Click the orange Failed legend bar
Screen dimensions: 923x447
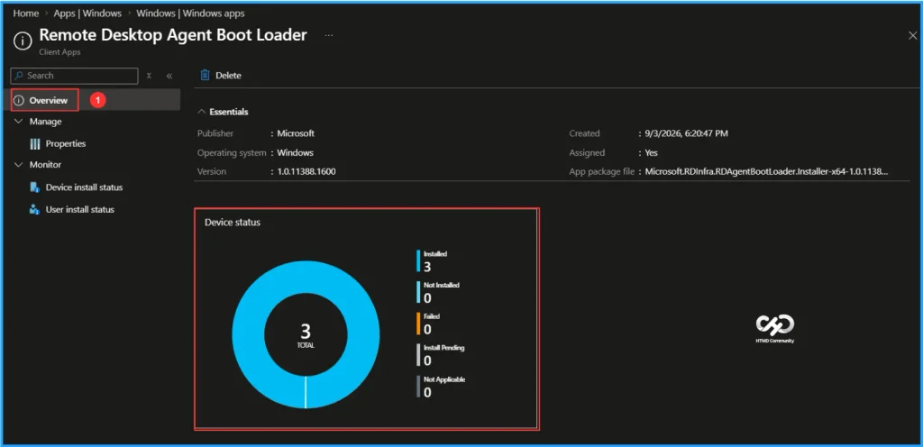(418, 324)
